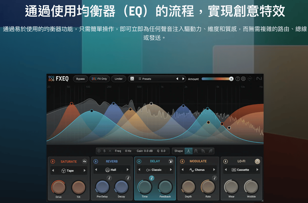Toggle the Delay module power button
The width and height of the screenshot is (308, 203).
click(139, 161)
